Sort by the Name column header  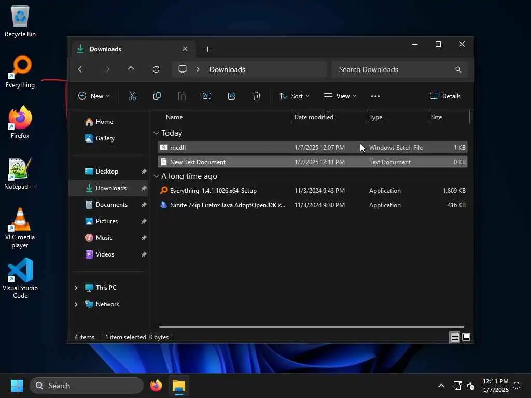point(174,117)
